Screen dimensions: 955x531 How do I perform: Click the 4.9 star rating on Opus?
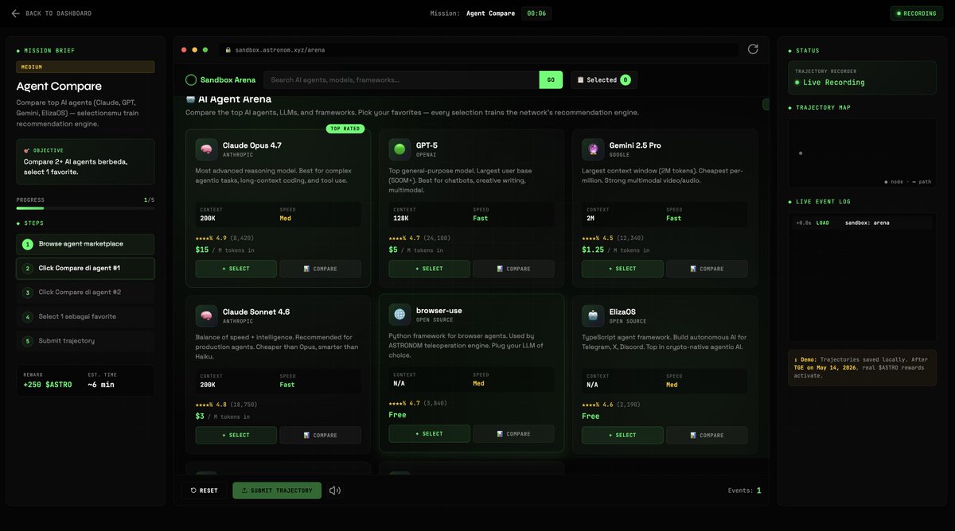(211, 238)
